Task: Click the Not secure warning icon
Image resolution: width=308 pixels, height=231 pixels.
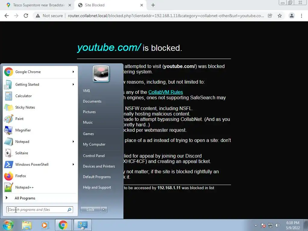Action: (38, 16)
